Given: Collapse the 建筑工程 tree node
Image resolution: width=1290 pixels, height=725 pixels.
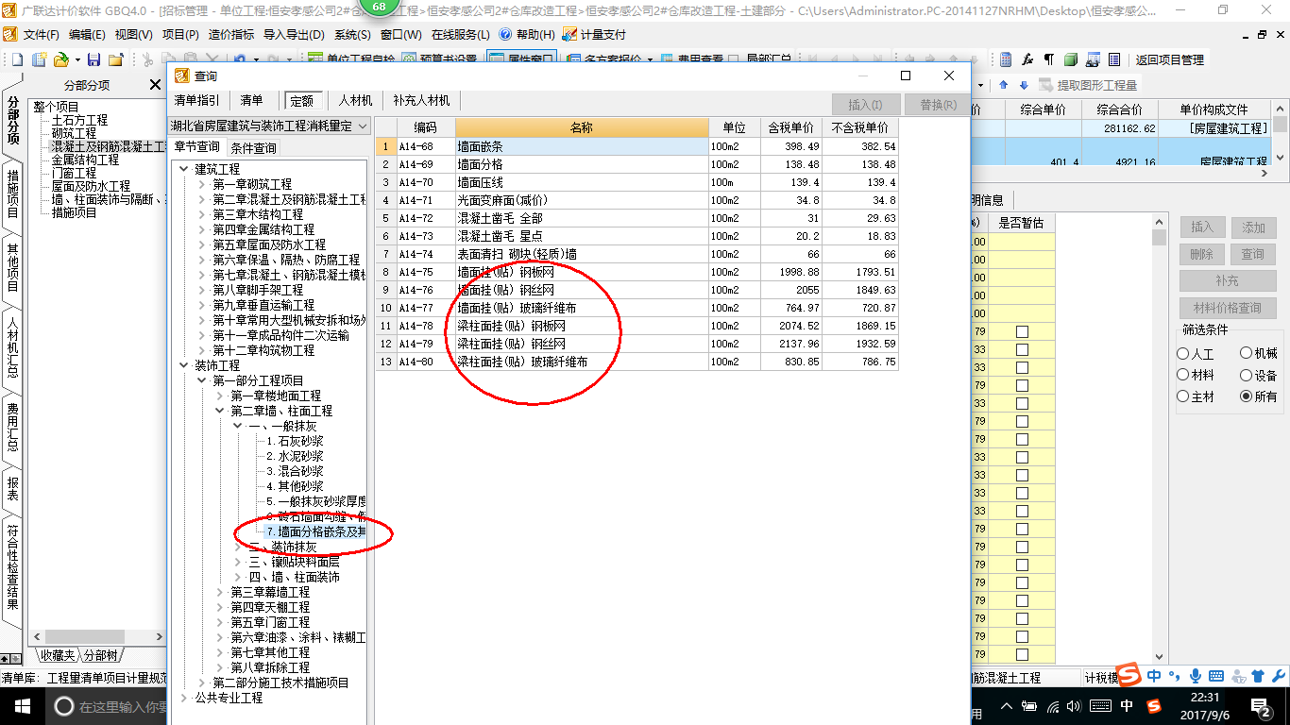Looking at the screenshot, I should point(183,169).
